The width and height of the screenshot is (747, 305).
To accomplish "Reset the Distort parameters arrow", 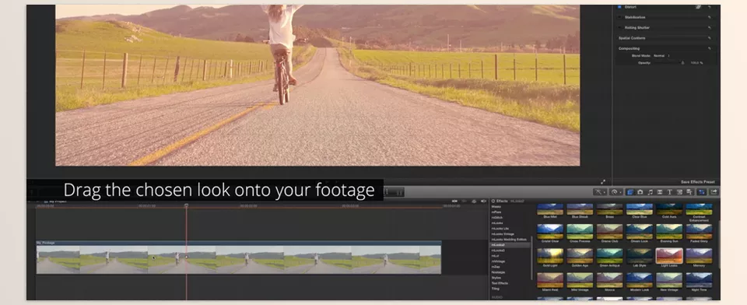I will pyautogui.click(x=710, y=7).
